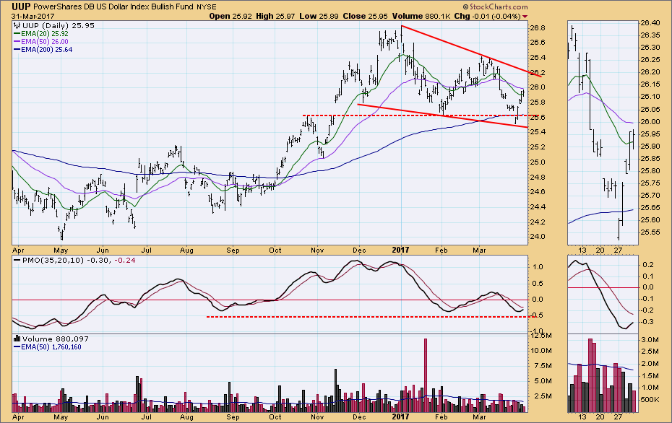
Task: Click the 26.40 label on zoomed price panel
Action: point(650,22)
